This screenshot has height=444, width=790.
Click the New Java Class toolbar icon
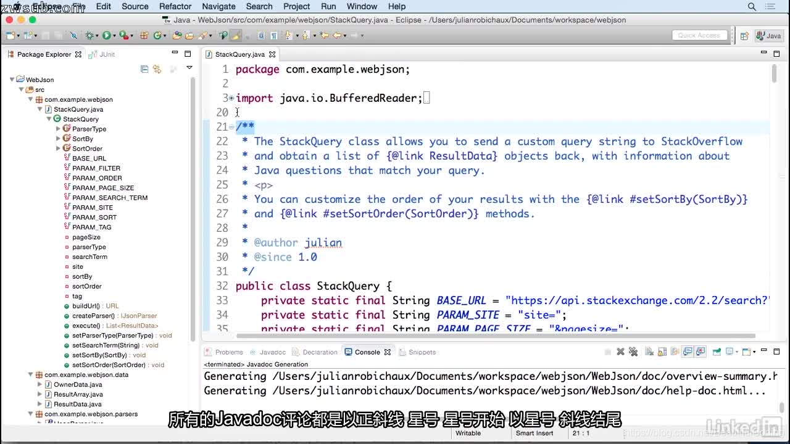tap(157, 35)
